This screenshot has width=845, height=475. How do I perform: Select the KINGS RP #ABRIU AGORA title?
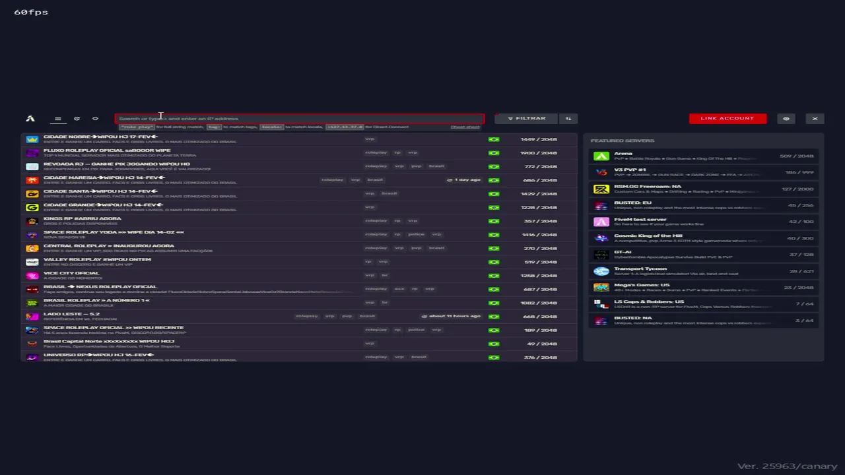(83, 218)
